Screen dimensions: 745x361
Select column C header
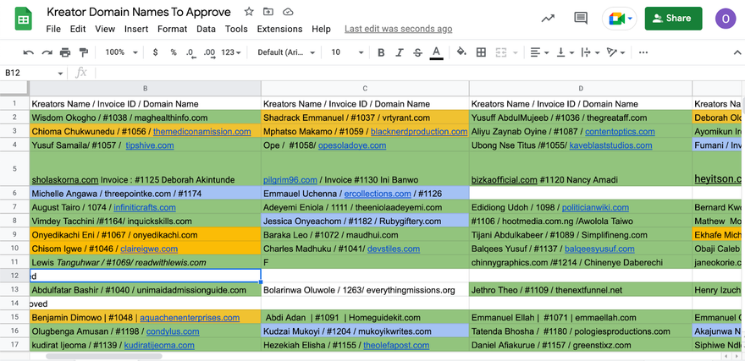pyautogui.click(x=365, y=88)
